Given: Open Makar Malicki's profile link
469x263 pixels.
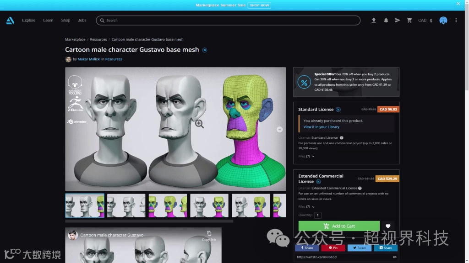Looking at the screenshot, I should click(x=89, y=59).
